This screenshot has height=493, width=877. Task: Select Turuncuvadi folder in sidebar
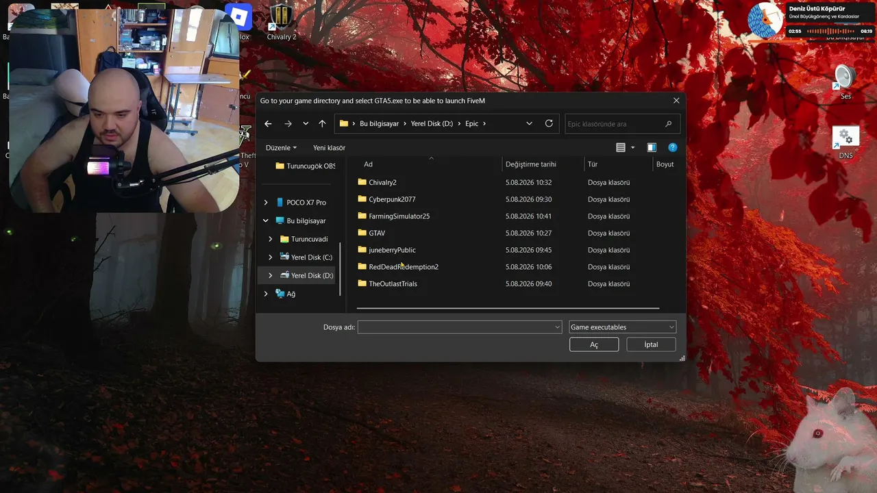[308, 240]
